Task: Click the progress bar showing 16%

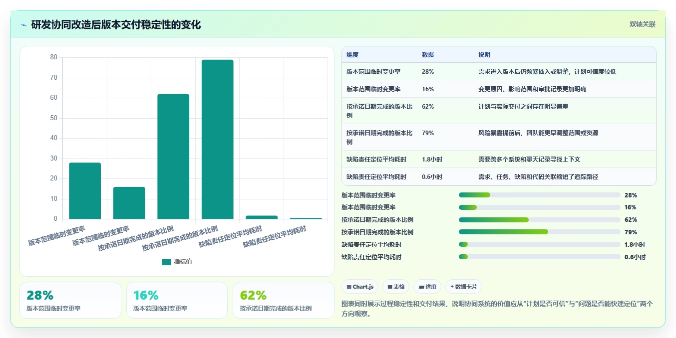Action: point(540,207)
